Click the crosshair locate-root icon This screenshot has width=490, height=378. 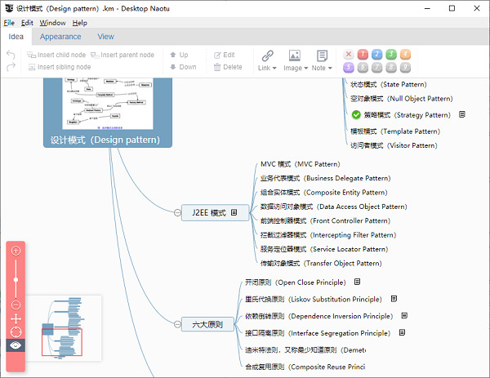tap(16, 331)
